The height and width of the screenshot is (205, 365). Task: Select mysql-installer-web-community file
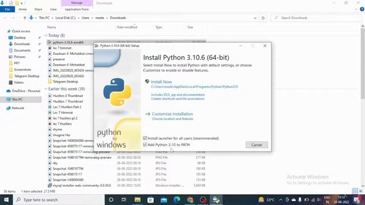(82, 186)
